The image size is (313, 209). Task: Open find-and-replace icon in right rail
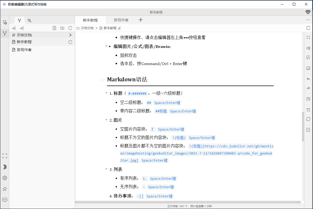[308, 58]
